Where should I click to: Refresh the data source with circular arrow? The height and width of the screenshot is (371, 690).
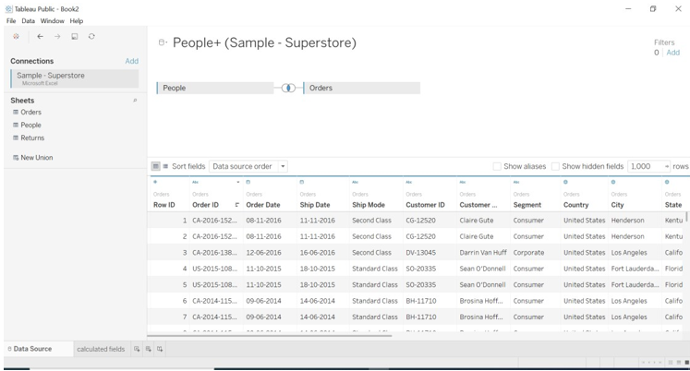pos(91,37)
